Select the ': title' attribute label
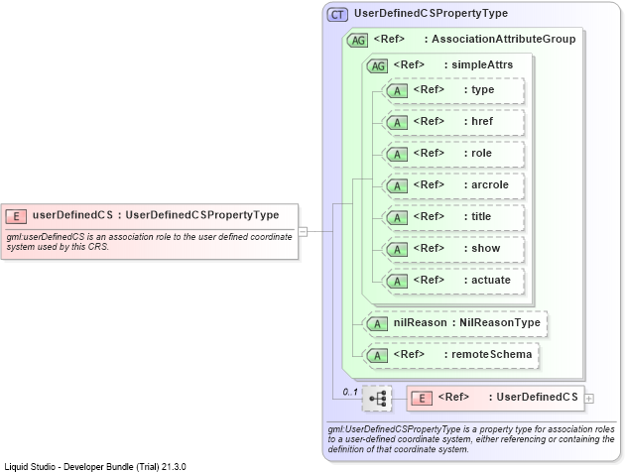 coord(477,216)
